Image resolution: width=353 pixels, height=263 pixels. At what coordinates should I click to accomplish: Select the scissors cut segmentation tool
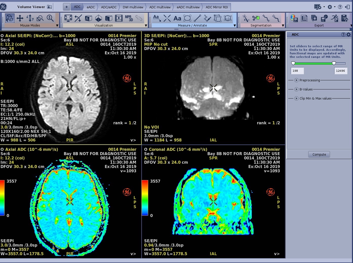256,18
